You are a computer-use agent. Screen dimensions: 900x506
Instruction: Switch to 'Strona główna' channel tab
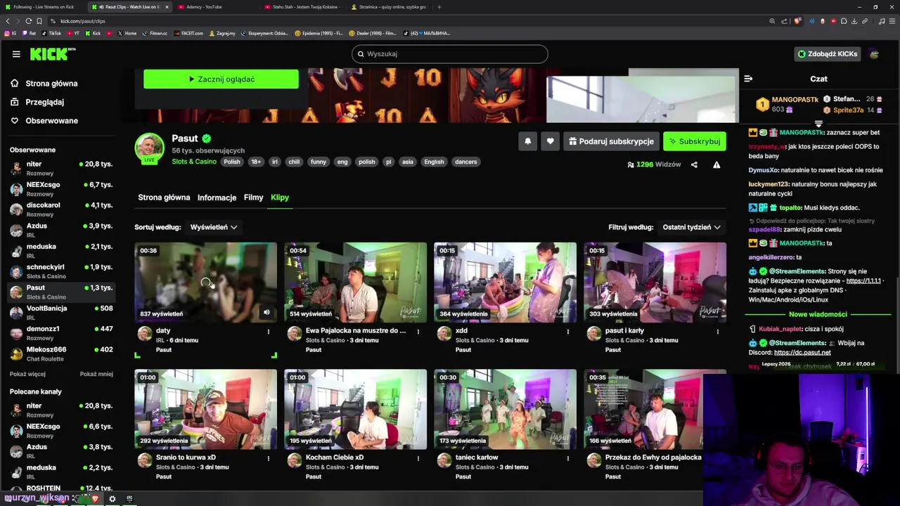(164, 197)
